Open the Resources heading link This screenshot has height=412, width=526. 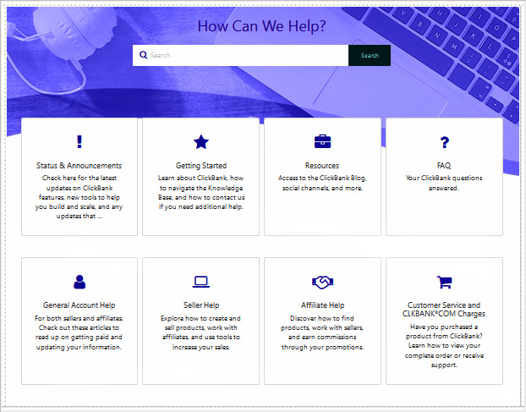coord(322,166)
